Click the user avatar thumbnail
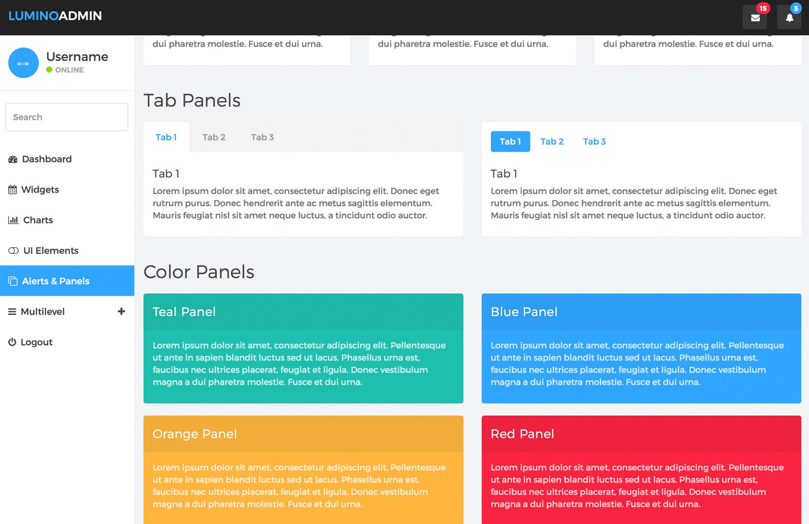 [23, 63]
